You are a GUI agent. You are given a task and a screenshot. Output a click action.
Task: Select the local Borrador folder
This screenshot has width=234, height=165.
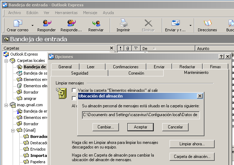31,92
